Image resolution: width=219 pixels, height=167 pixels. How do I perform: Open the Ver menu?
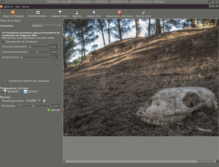point(17,7)
